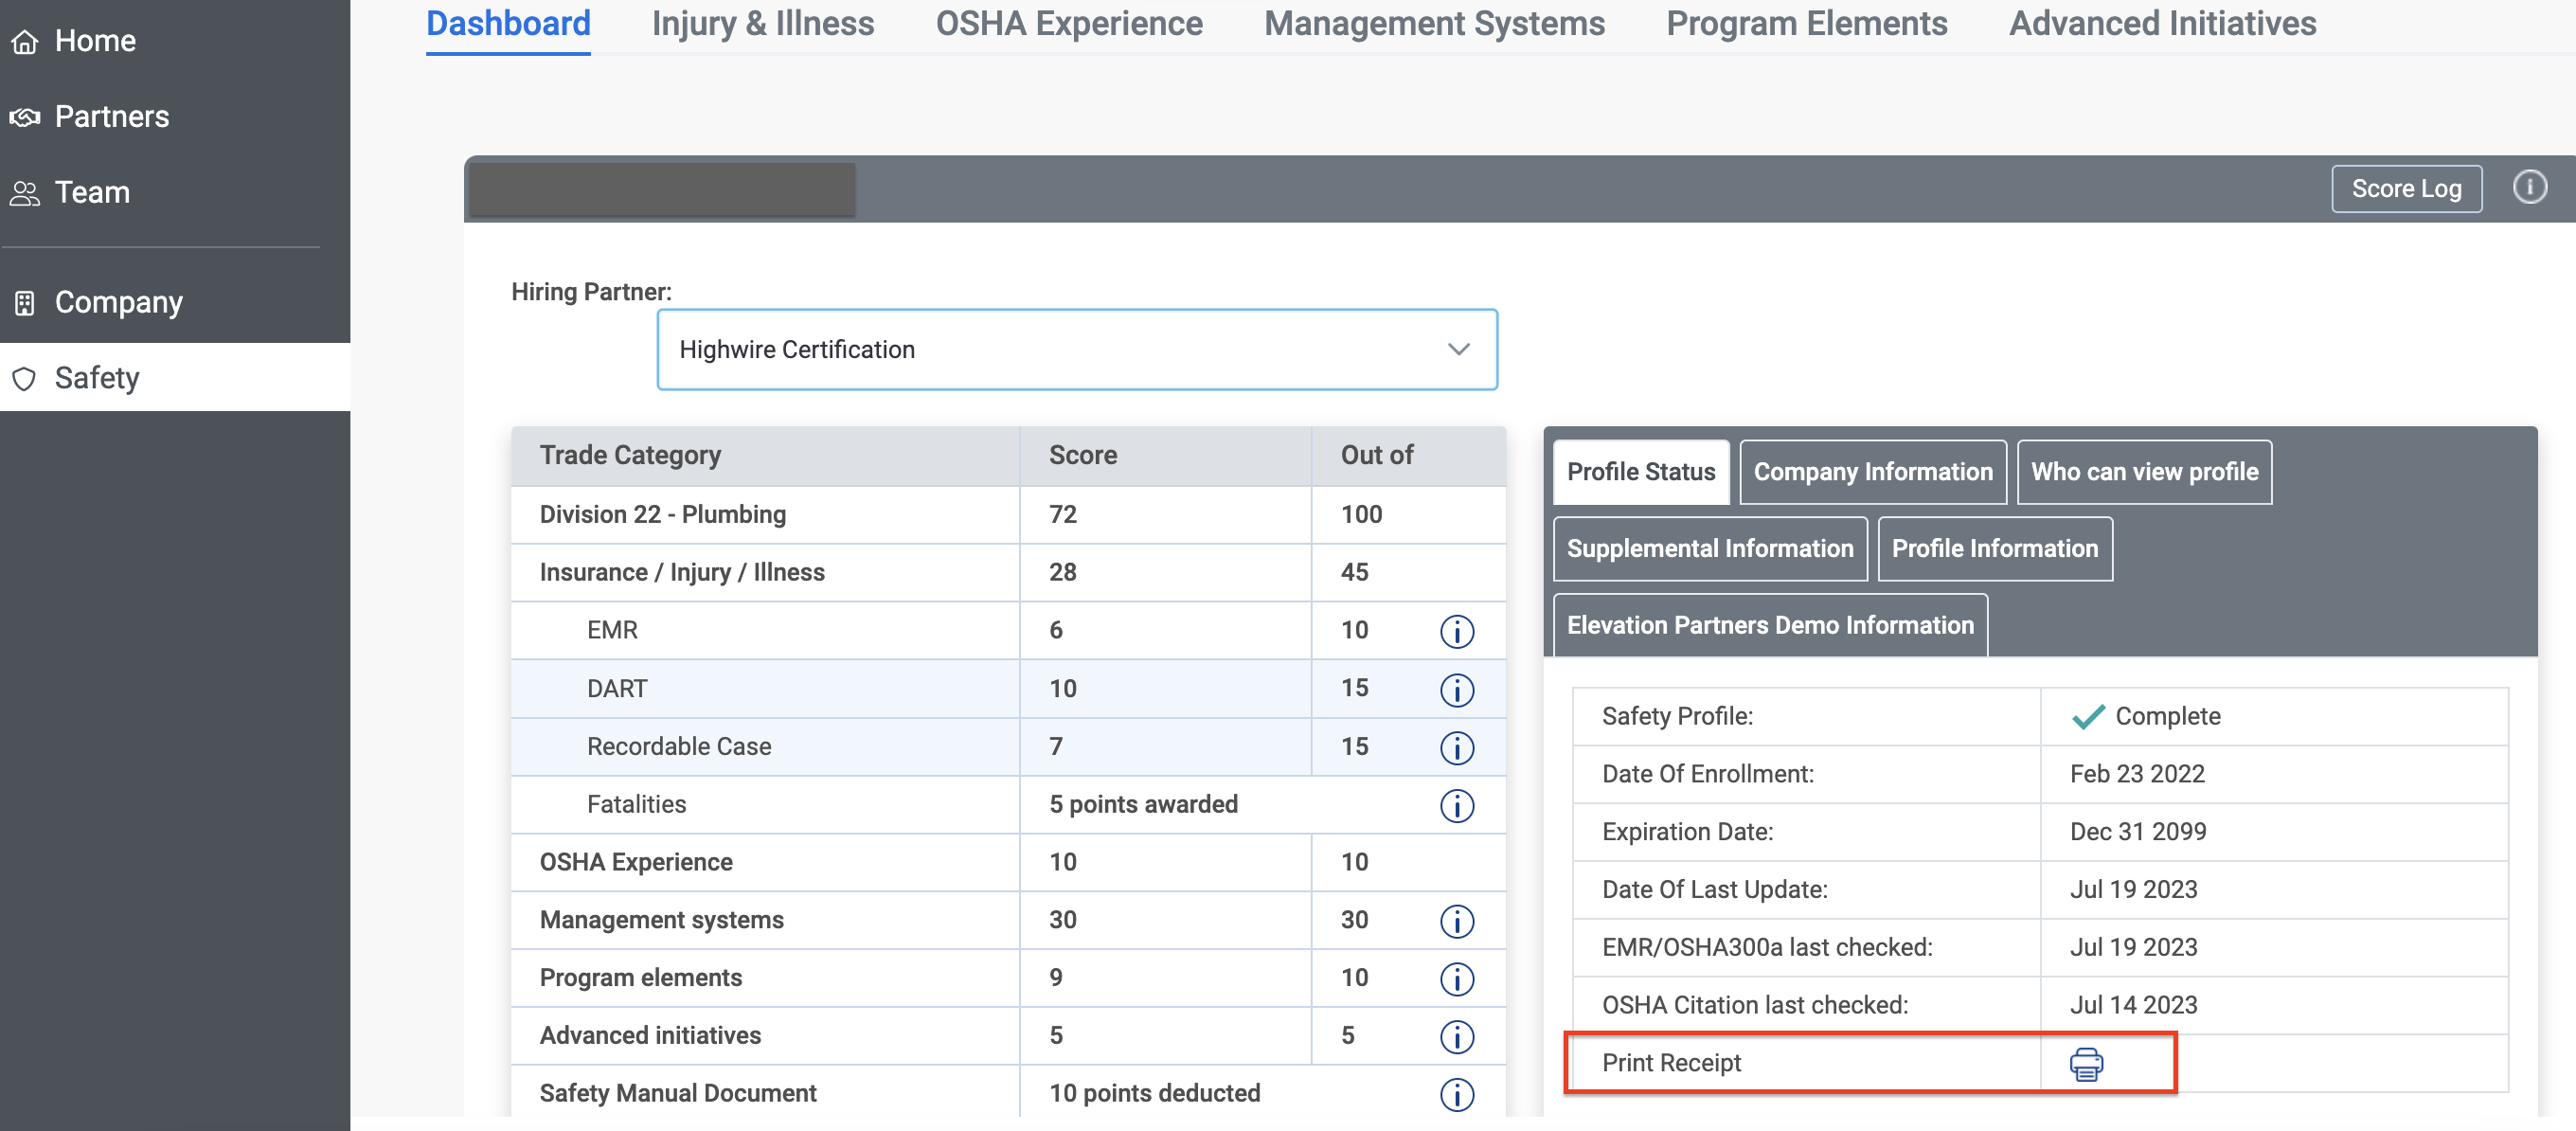Click the Recordable Case row label

tap(679, 747)
